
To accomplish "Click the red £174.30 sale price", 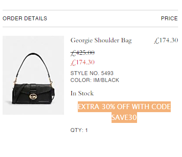I will click(x=83, y=63).
